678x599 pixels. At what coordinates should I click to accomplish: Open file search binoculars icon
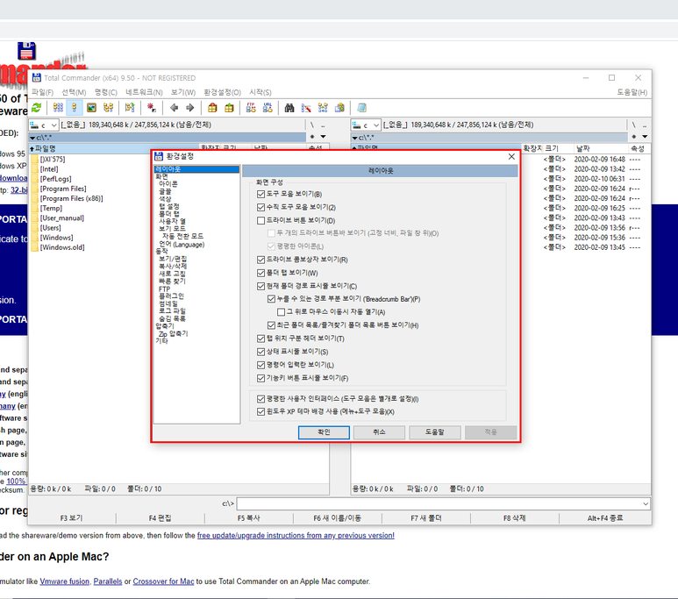289,108
